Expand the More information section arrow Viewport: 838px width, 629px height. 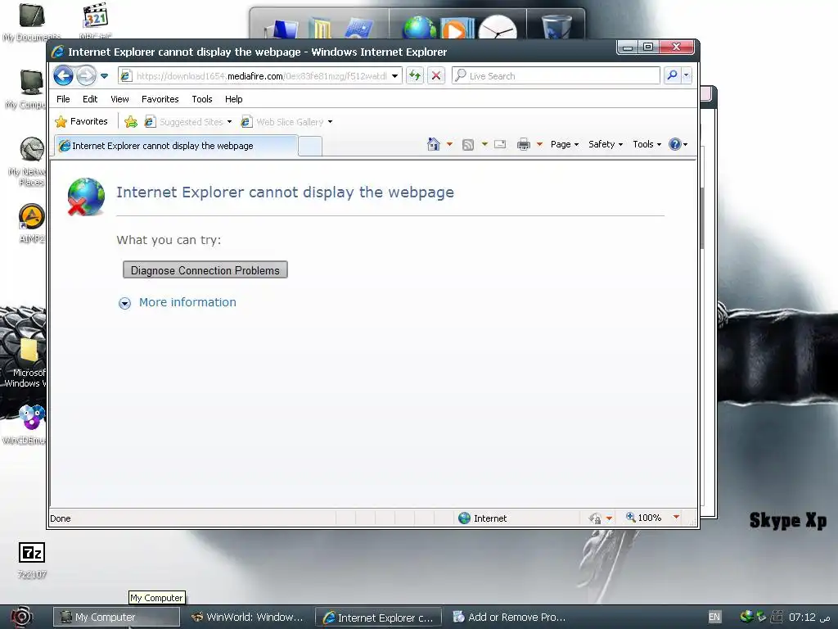tap(124, 303)
